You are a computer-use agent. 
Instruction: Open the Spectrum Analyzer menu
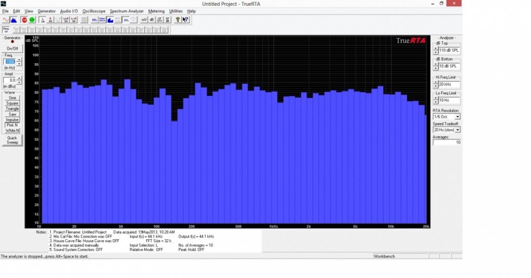127,11
